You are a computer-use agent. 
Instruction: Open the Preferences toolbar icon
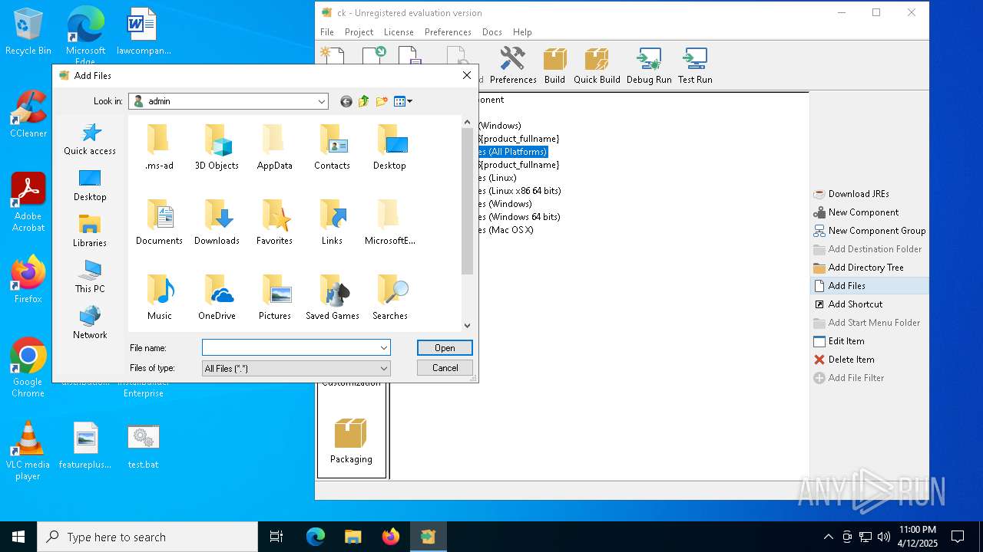point(513,65)
